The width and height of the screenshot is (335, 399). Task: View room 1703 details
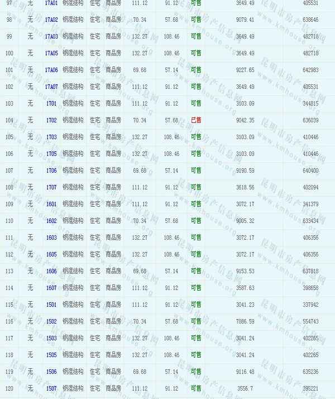coord(51,137)
